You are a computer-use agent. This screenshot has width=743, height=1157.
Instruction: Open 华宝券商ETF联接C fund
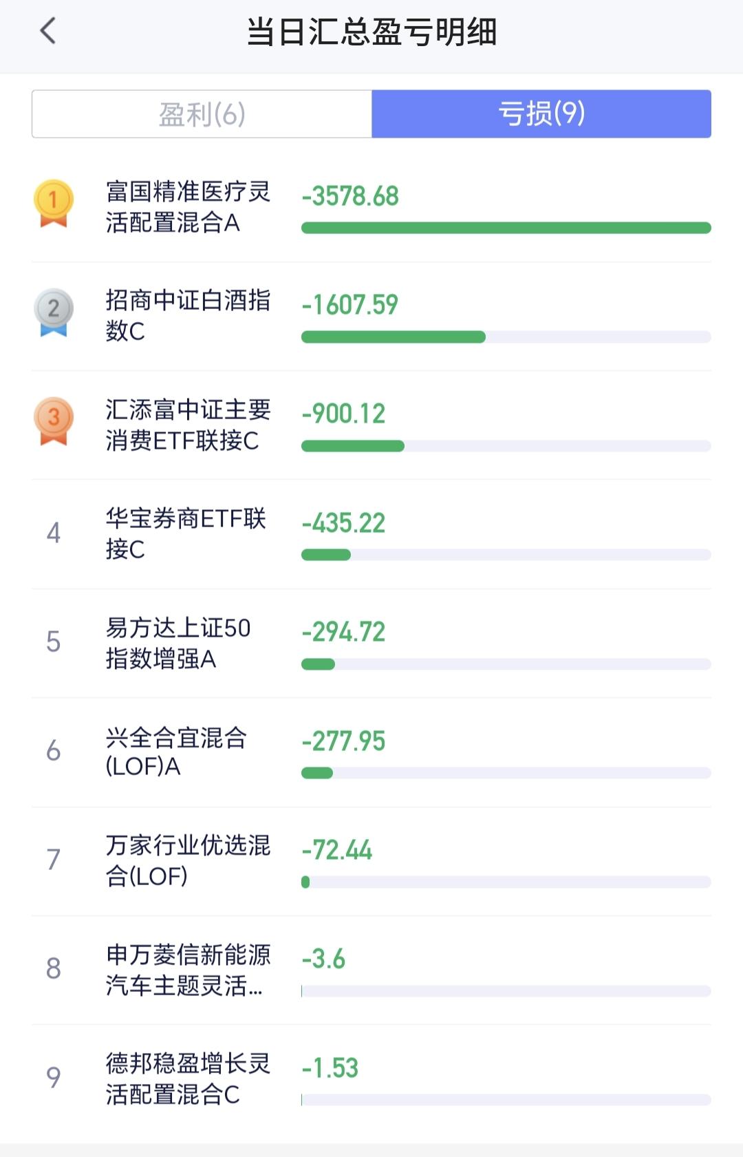coord(186,533)
